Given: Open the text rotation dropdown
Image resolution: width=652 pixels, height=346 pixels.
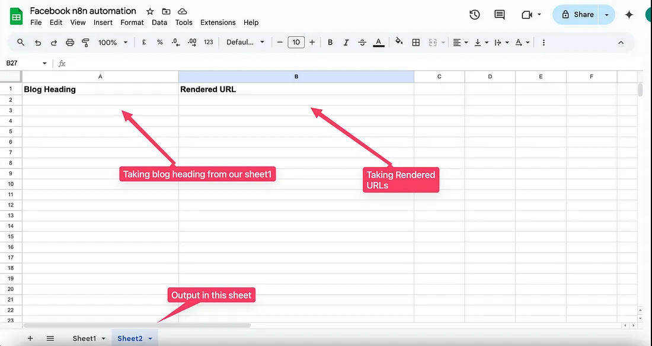Looking at the screenshot, I should click(x=522, y=43).
